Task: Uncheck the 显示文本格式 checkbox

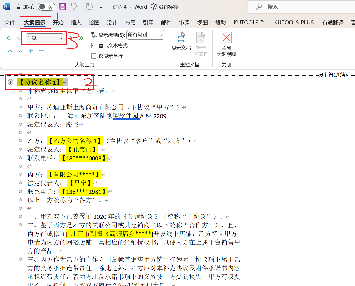Action: (94, 45)
